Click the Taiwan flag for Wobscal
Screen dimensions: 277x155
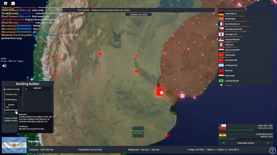221,71
